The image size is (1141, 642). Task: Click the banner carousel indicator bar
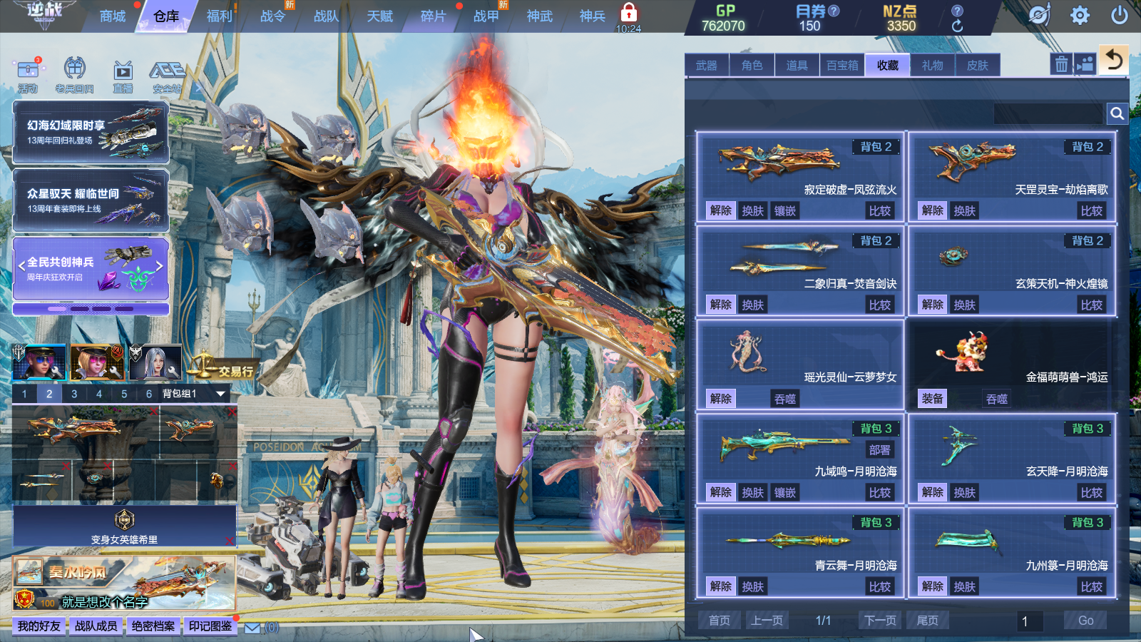point(91,309)
